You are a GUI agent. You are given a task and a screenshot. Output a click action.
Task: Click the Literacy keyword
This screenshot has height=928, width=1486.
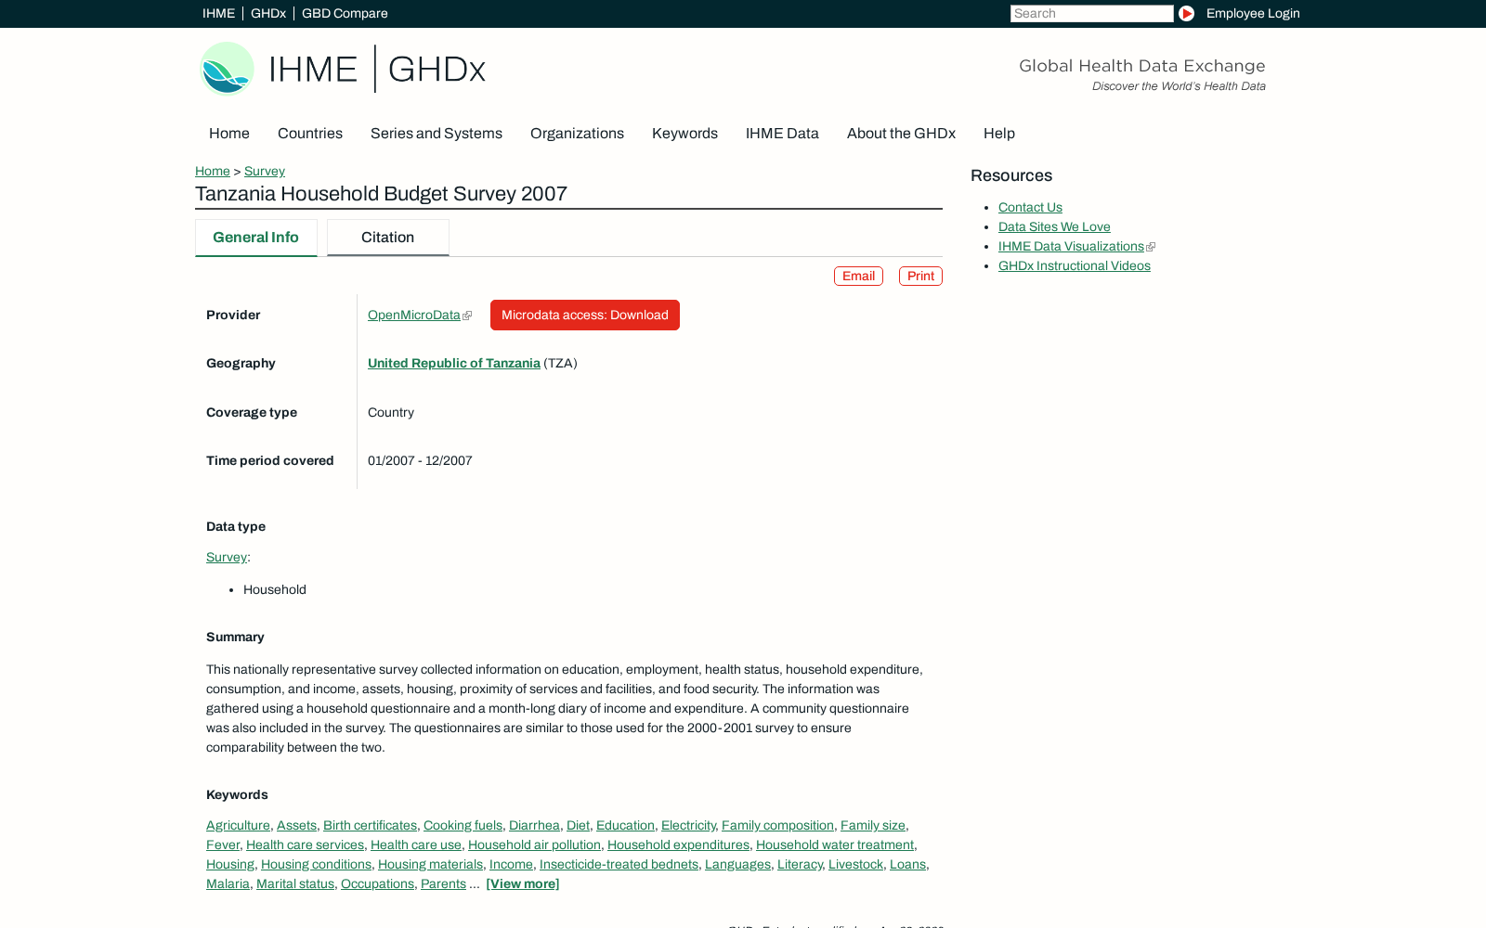800,864
